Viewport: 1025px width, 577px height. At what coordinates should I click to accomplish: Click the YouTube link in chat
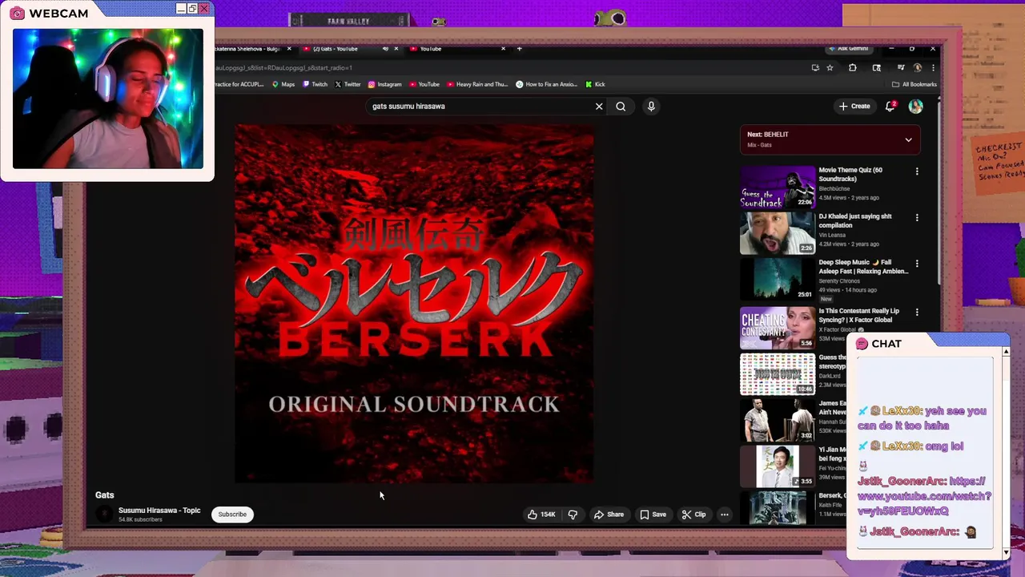click(x=924, y=496)
